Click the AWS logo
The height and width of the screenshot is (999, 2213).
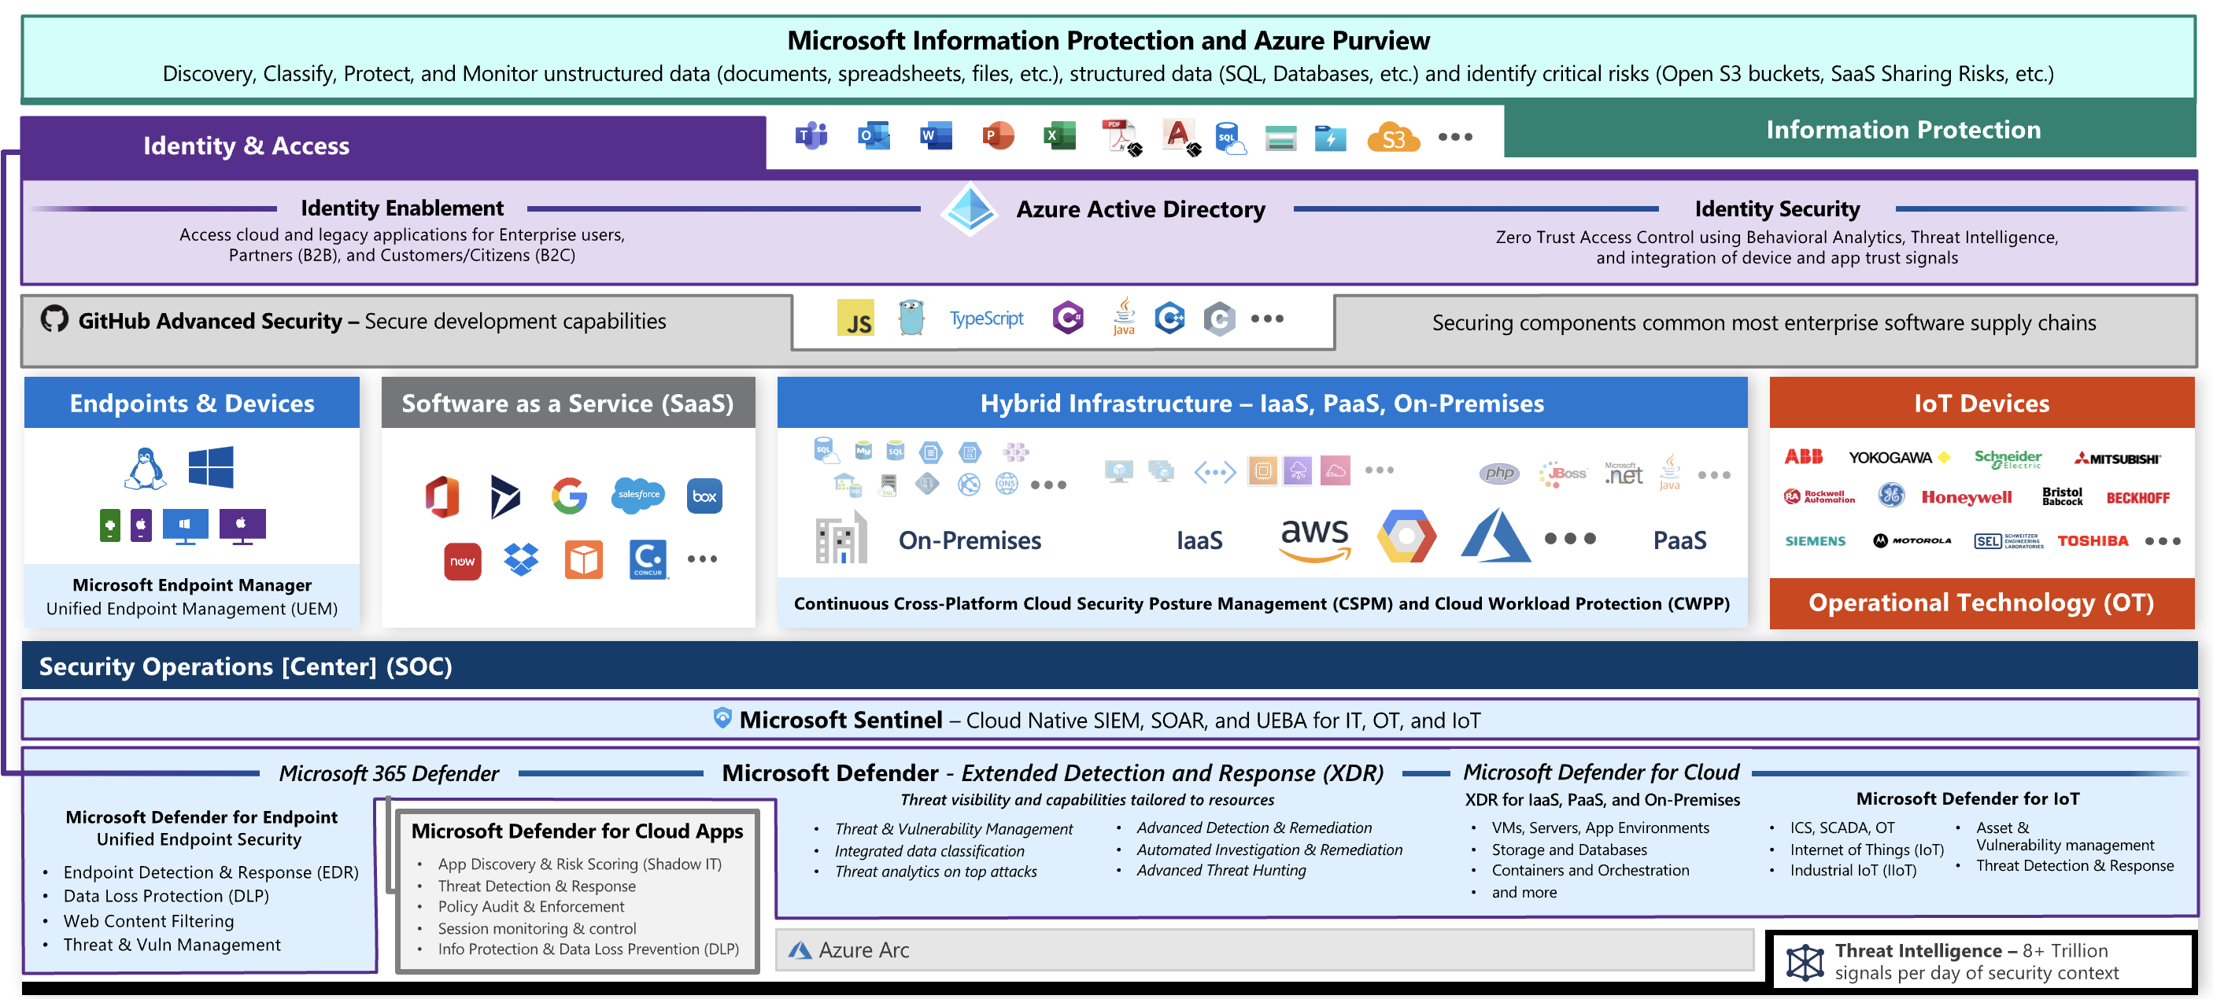pos(1314,538)
